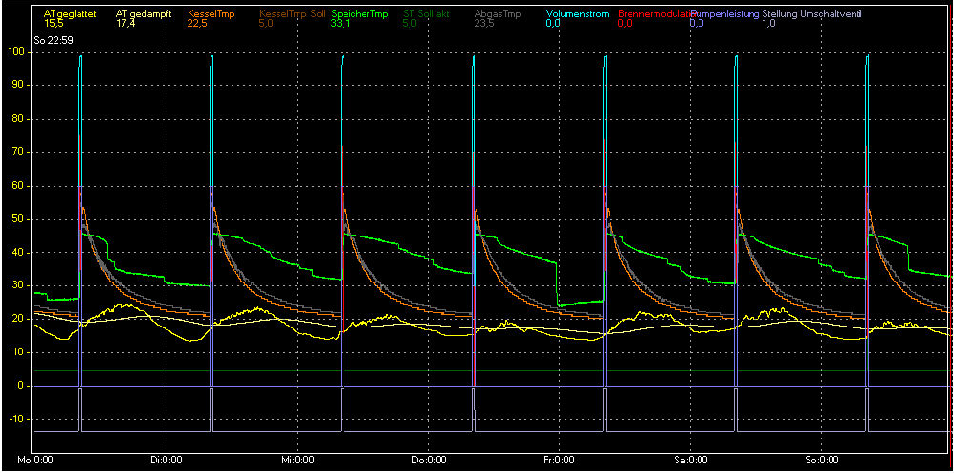This screenshot has height=473, width=954.
Task: Click the -10 label on the Y axis
Action: click(x=14, y=419)
